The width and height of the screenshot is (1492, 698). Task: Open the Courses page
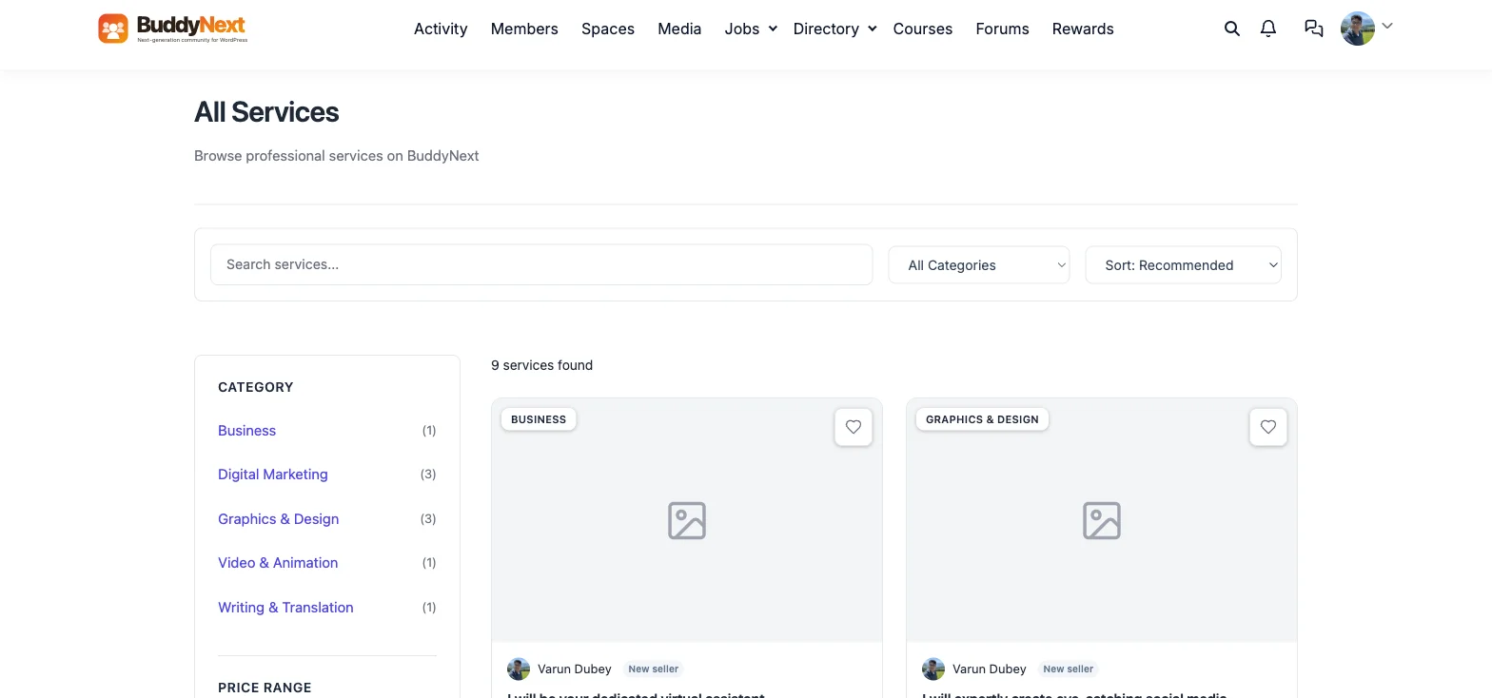point(923,29)
